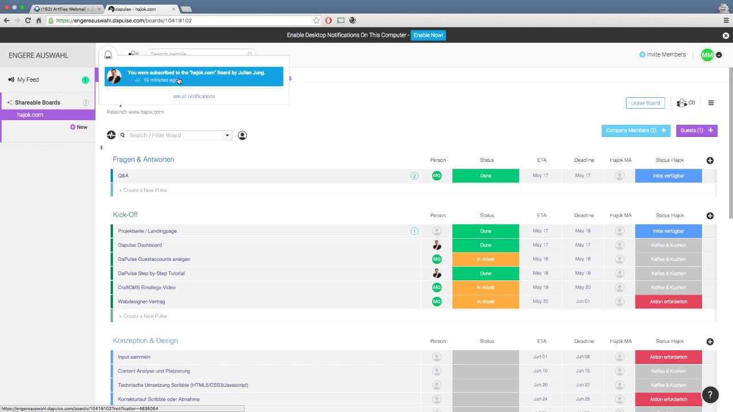Add Company Members with the plus button
The width and height of the screenshot is (733, 412).
coord(664,130)
